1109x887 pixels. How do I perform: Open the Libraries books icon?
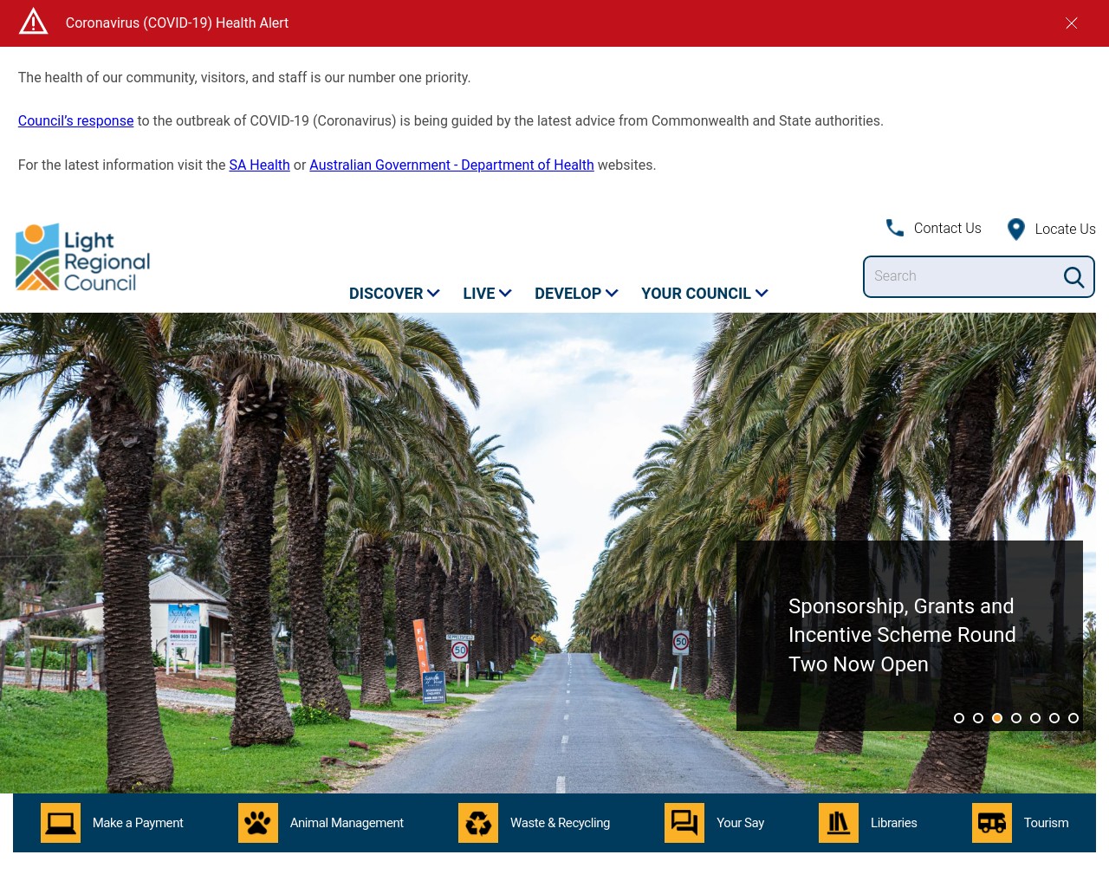pos(839,823)
